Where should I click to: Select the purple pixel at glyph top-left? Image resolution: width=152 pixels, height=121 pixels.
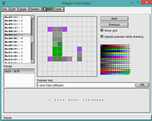(x=50, y=29)
